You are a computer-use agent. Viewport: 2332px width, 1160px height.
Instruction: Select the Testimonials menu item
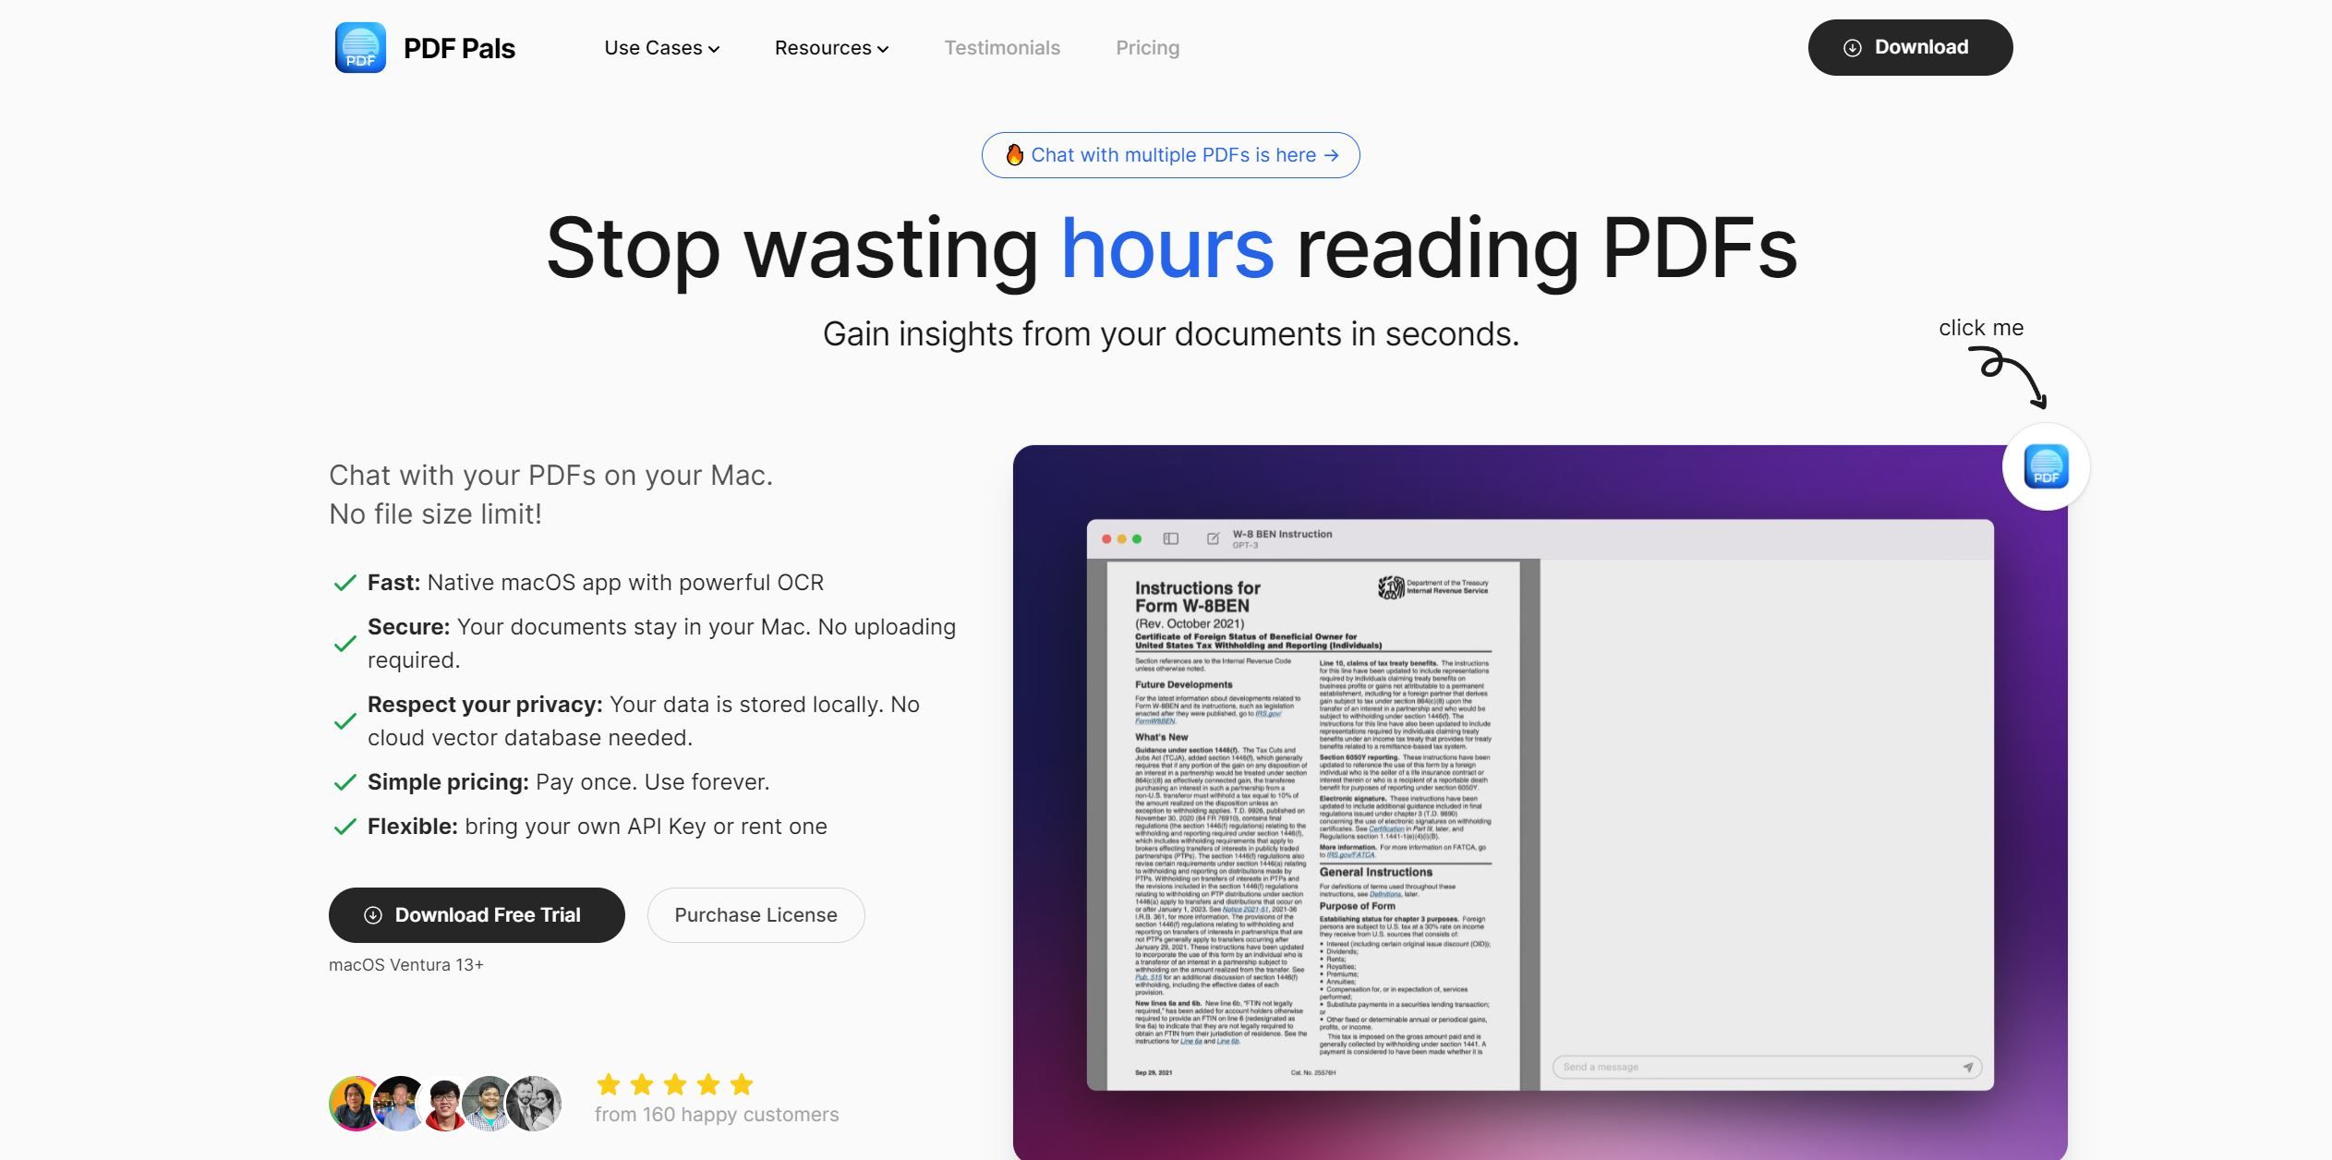(x=1002, y=48)
